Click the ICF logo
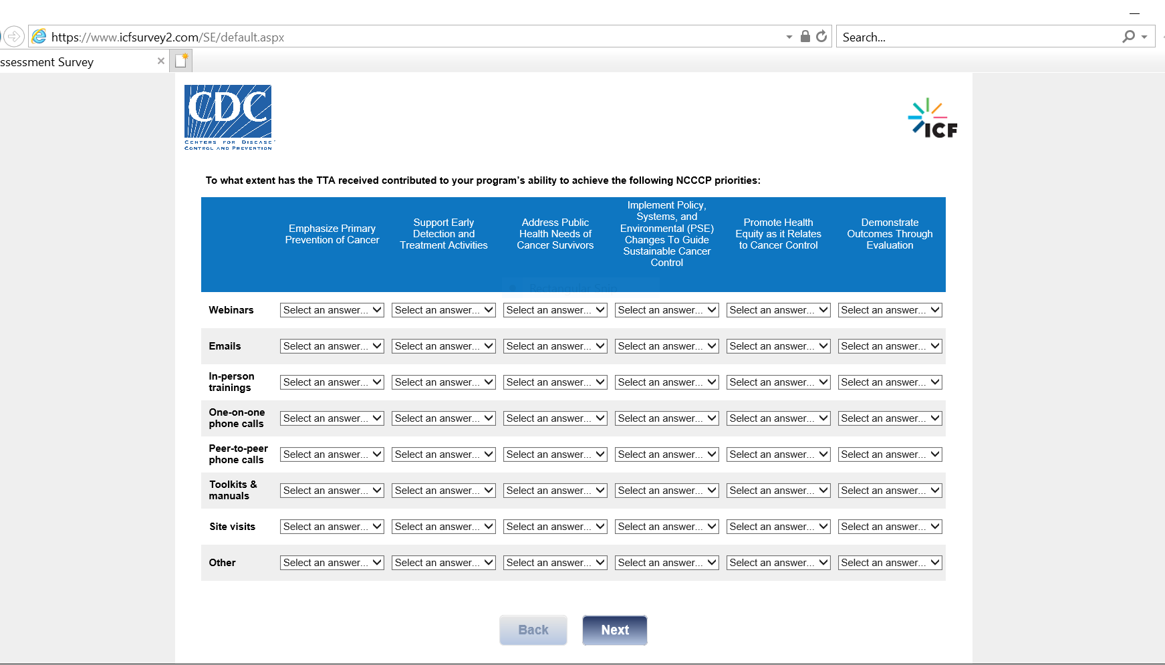This screenshot has height=665, width=1165. click(933, 119)
